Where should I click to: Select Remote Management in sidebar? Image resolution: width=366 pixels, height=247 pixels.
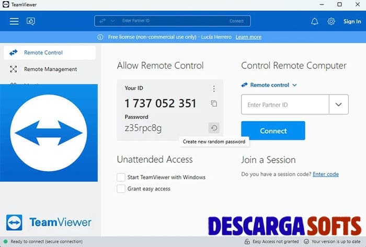(x=50, y=69)
